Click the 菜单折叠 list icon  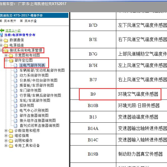click(x=21, y=21)
